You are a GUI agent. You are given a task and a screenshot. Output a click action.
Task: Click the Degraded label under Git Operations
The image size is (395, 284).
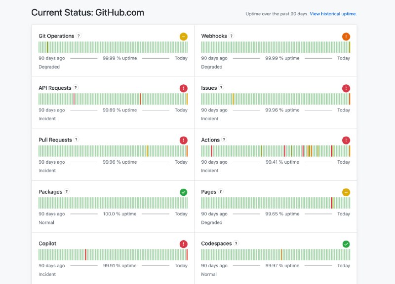click(49, 67)
